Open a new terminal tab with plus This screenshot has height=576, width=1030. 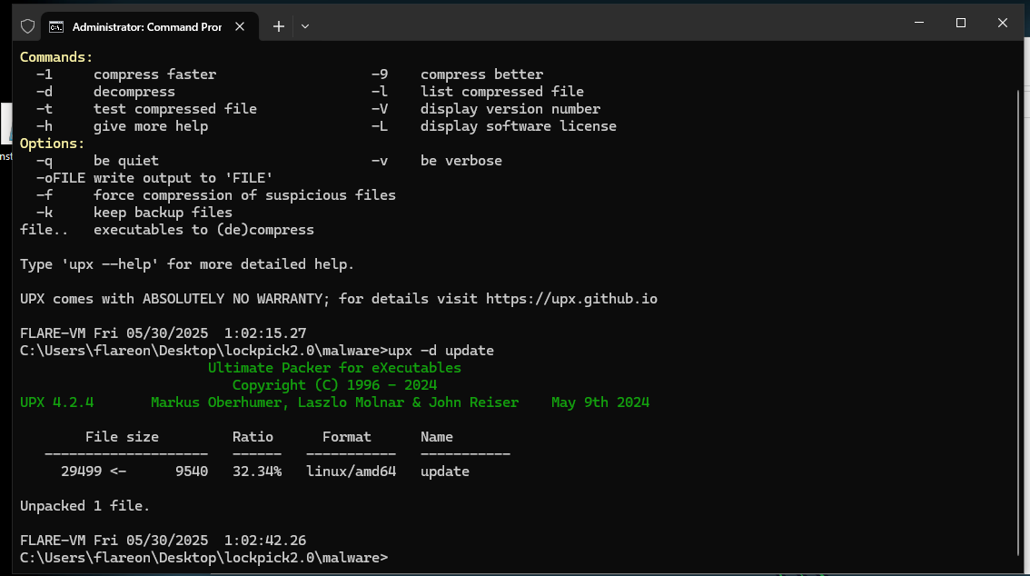click(279, 26)
